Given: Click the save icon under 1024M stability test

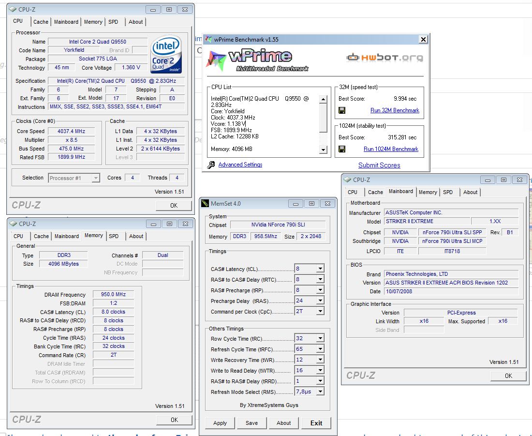Looking at the screenshot, I should pos(342,149).
